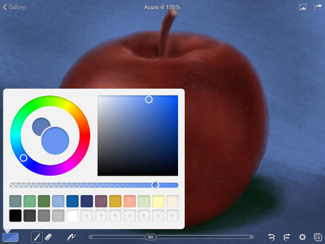The width and height of the screenshot is (325, 244).
Task: Open the share arrow icon
Action: (x=318, y=7)
